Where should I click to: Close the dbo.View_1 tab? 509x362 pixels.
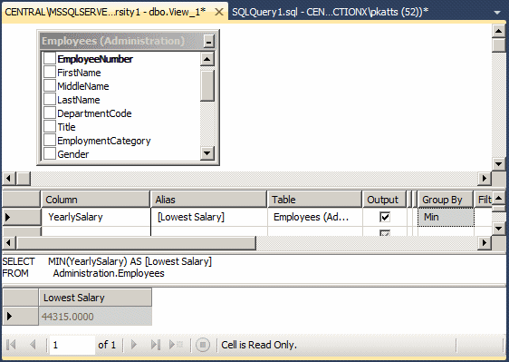[x=219, y=12]
